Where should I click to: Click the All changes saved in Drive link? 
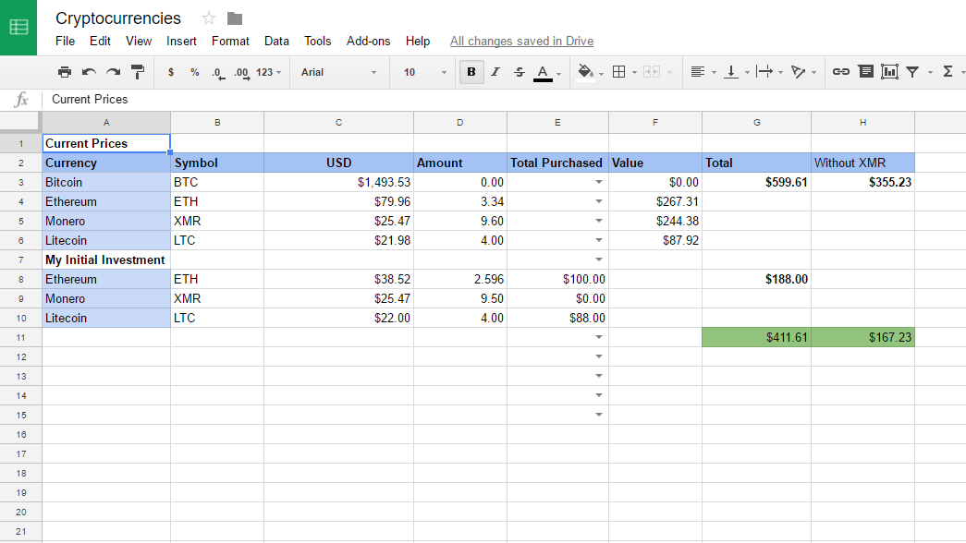521,41
